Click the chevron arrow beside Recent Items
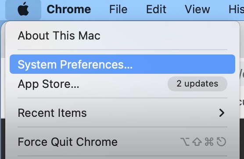Screen dimensions: 244x159 222,113
